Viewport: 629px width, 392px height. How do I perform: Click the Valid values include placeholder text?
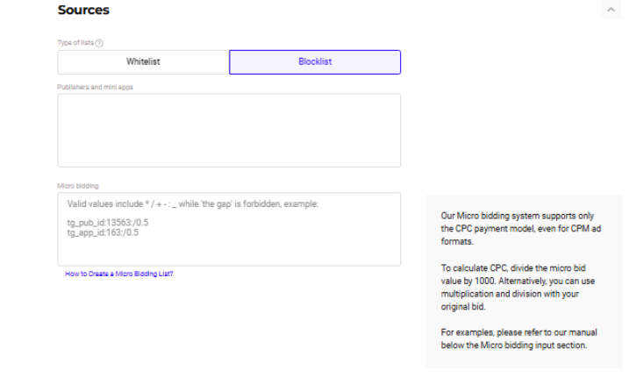(x=193, y=204)
